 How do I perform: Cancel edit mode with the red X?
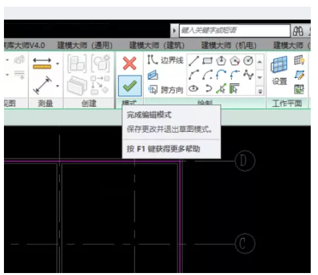coord(130,63)
